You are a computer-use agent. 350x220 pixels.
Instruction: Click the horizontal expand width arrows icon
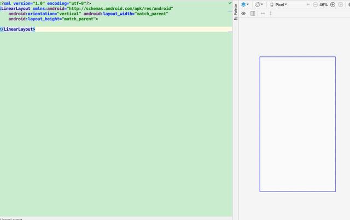262,13
